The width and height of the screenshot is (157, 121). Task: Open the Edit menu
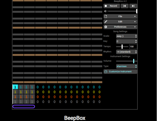tap(120, 22)
